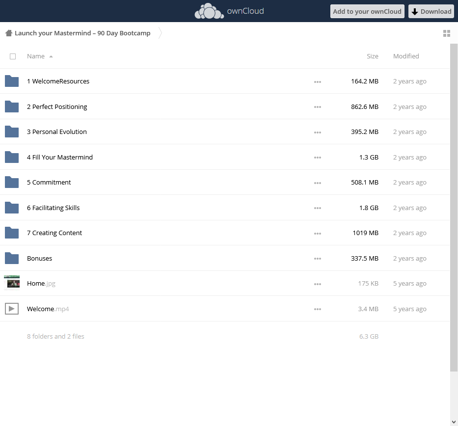458x426 pixels.
Task: Open the 5 Commitment folder name
Action: (x=49, y=182)
